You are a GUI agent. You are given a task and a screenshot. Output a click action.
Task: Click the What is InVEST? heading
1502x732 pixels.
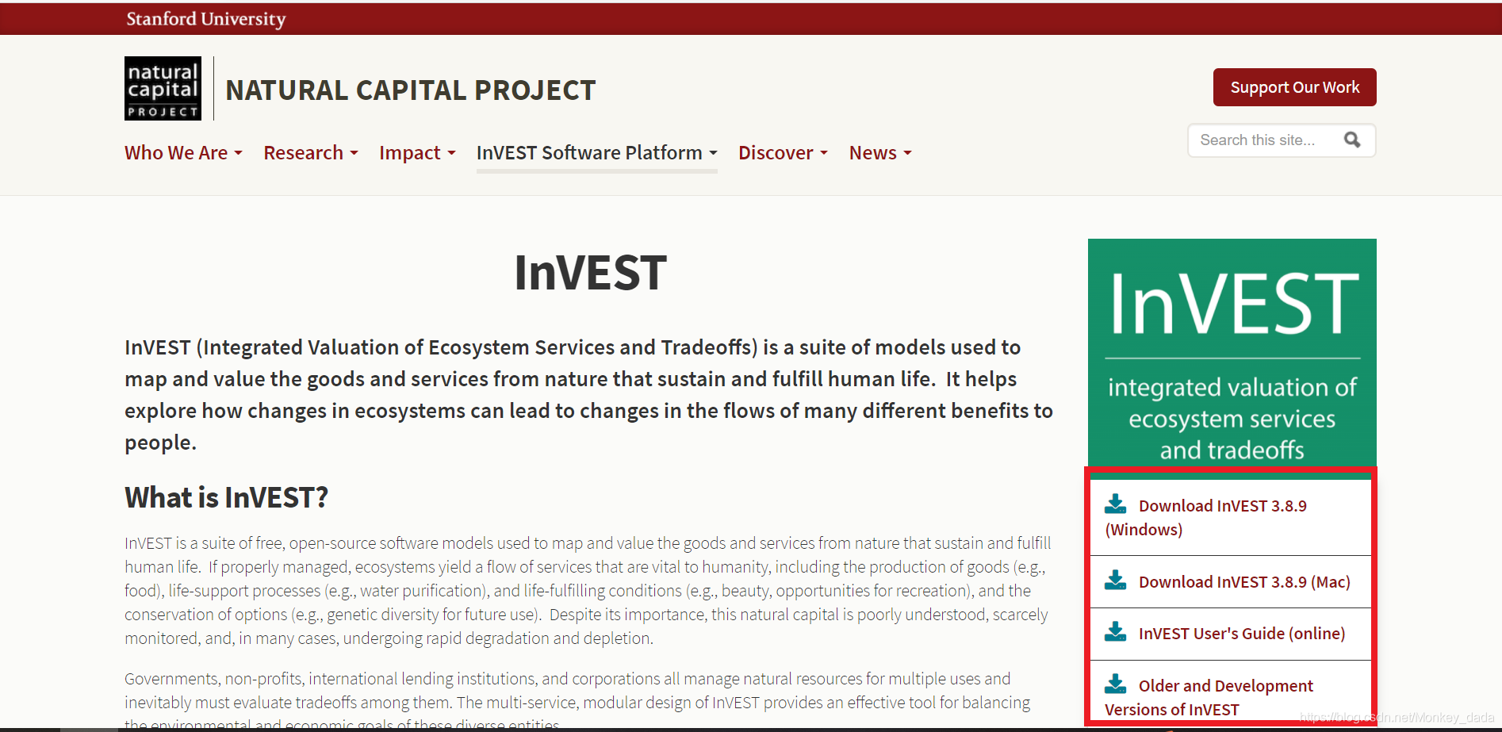tap(226, 498)
